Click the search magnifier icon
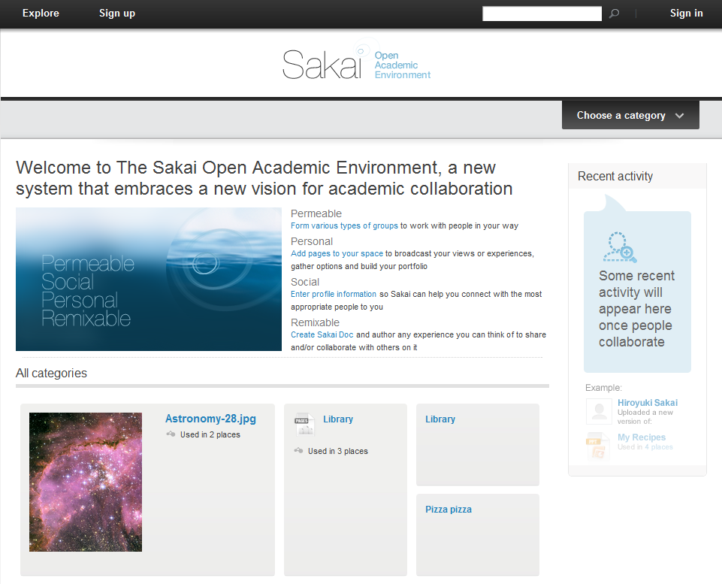Viewport: 722px width, 584px height. point(615,14)
